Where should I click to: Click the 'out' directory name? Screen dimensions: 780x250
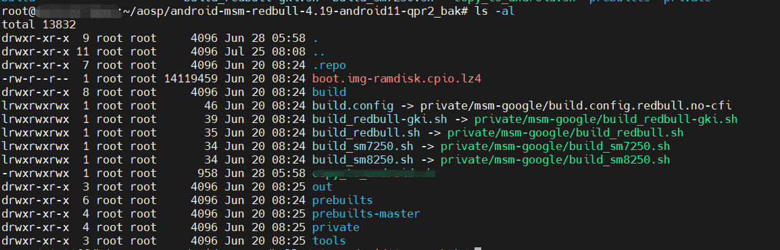coord(322,187)
